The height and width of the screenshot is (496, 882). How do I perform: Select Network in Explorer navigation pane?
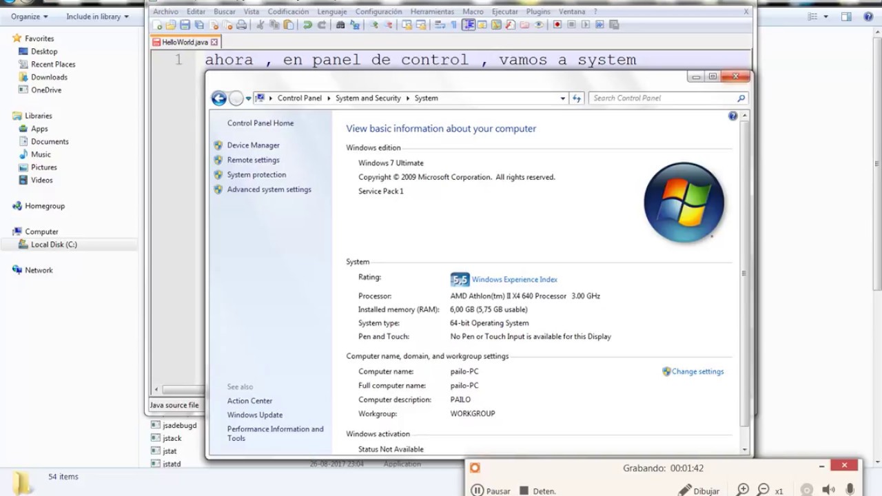39,270
